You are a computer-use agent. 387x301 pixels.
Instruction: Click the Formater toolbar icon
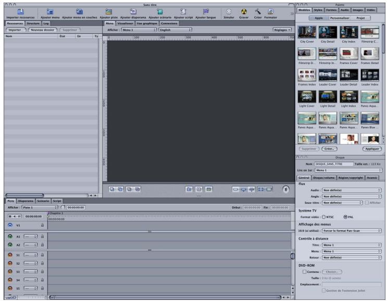click(271, 11)
